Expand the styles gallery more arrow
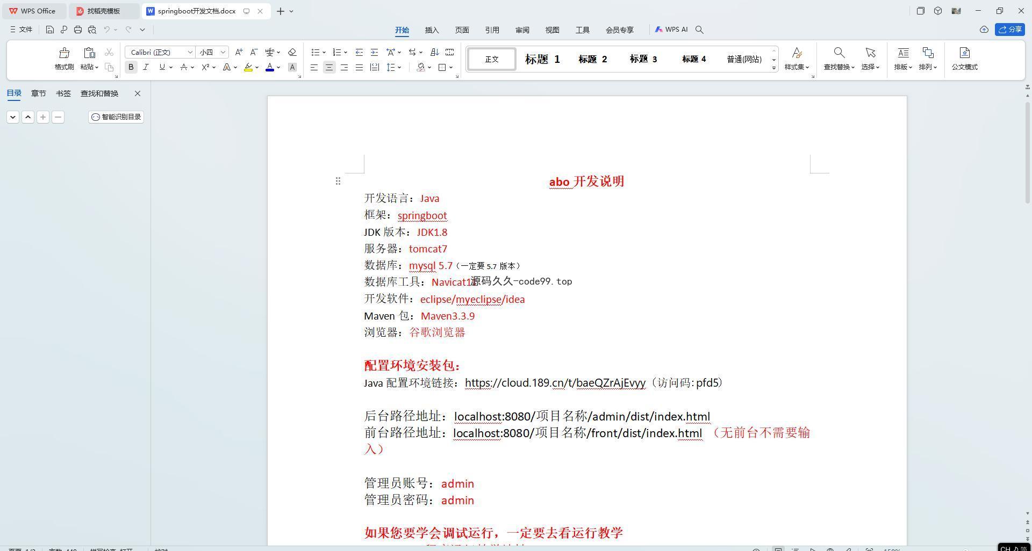Viewport: 1032px width, 551px height. point(774,68)
